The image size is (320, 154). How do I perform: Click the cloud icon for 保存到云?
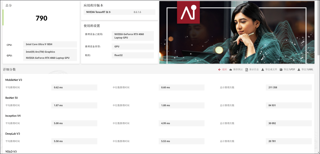click(x=231, y=69)
